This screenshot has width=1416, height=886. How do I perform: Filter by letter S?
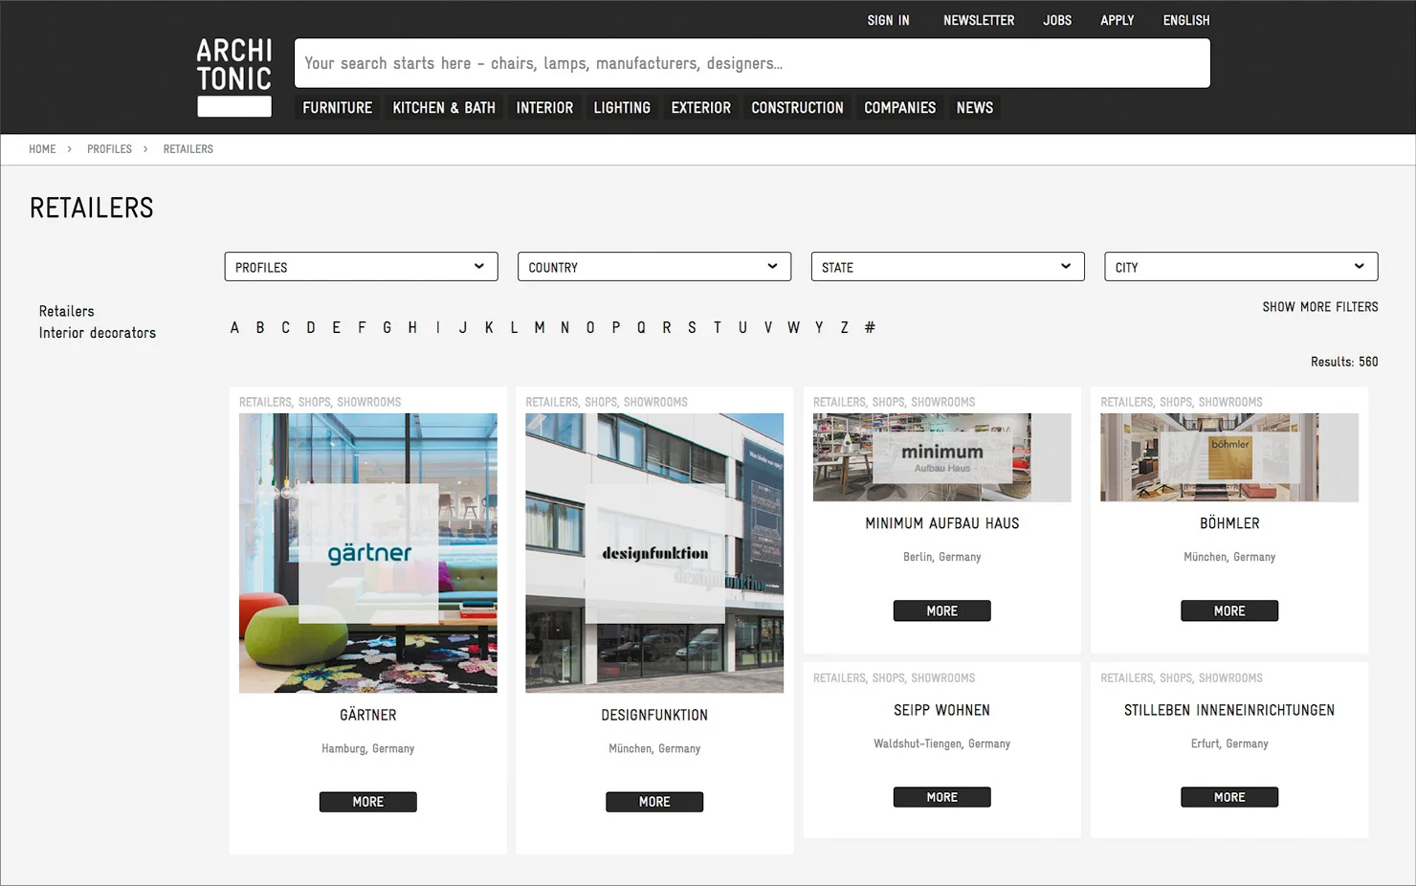(x=692, y=327)
